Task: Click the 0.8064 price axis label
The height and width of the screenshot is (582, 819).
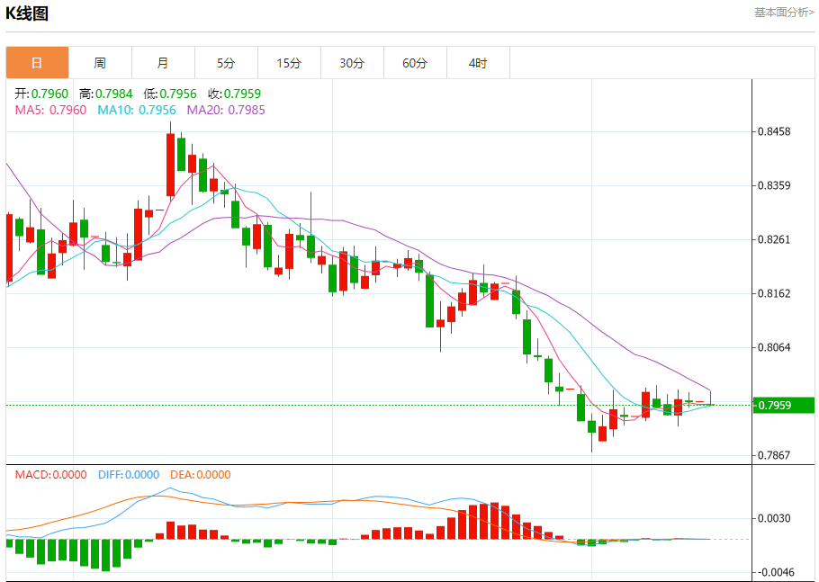Action: click(x=774, y=347)
